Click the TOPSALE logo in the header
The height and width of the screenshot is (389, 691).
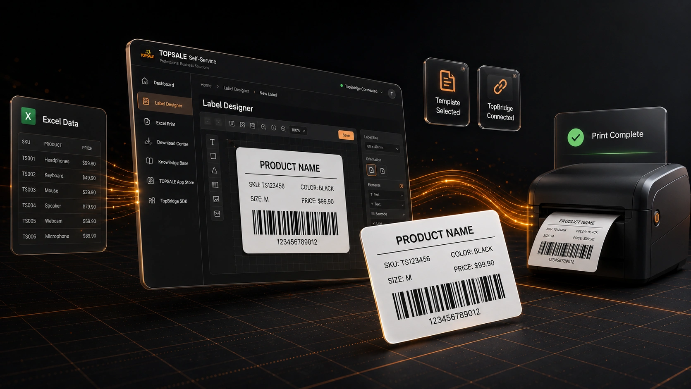click(x=147, y=54)
